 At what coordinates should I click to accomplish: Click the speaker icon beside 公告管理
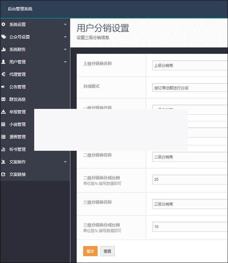click(x=3, y=87)
